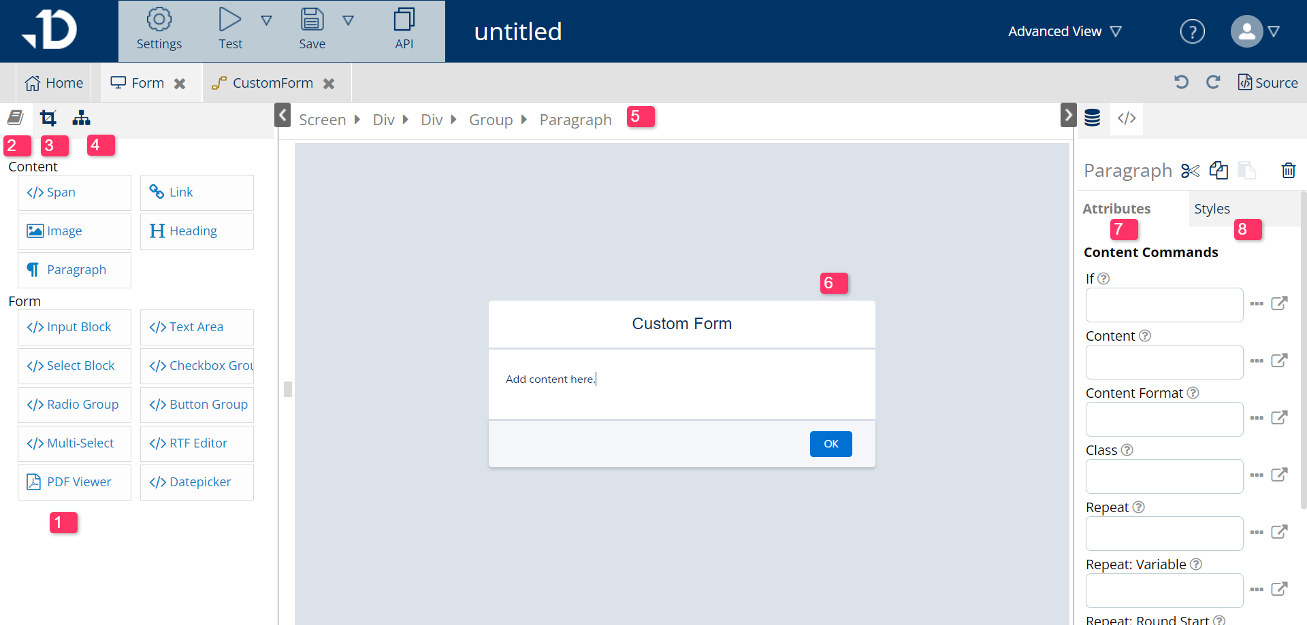Click the undo arrow icon
Viewport: 1307px width, 625px height.
[1181, 82]
